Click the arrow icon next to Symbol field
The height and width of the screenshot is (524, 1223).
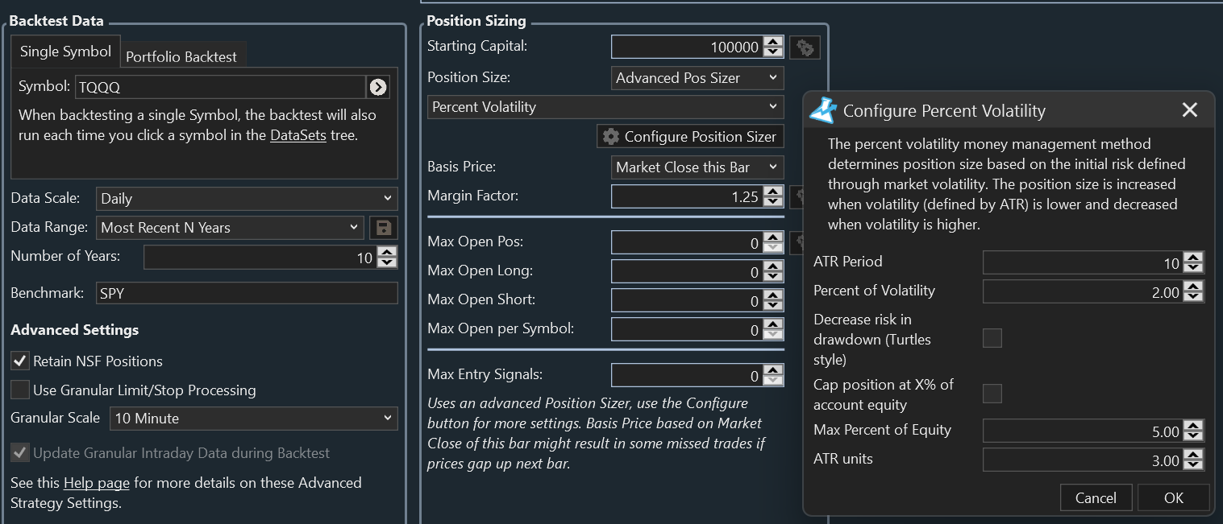pyautogui.click(x=377, y=87)
